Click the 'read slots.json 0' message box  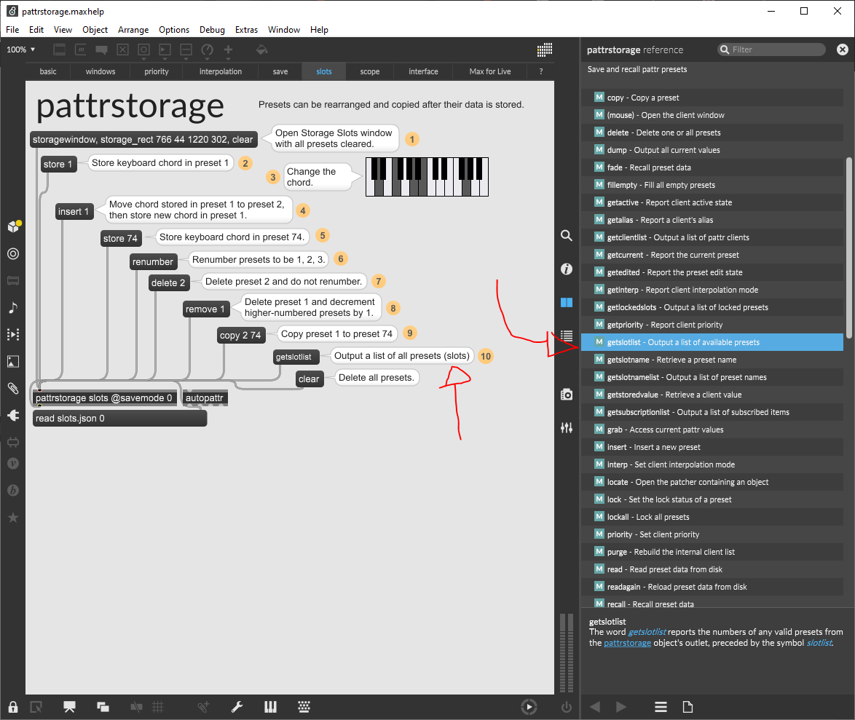(120, 419)
